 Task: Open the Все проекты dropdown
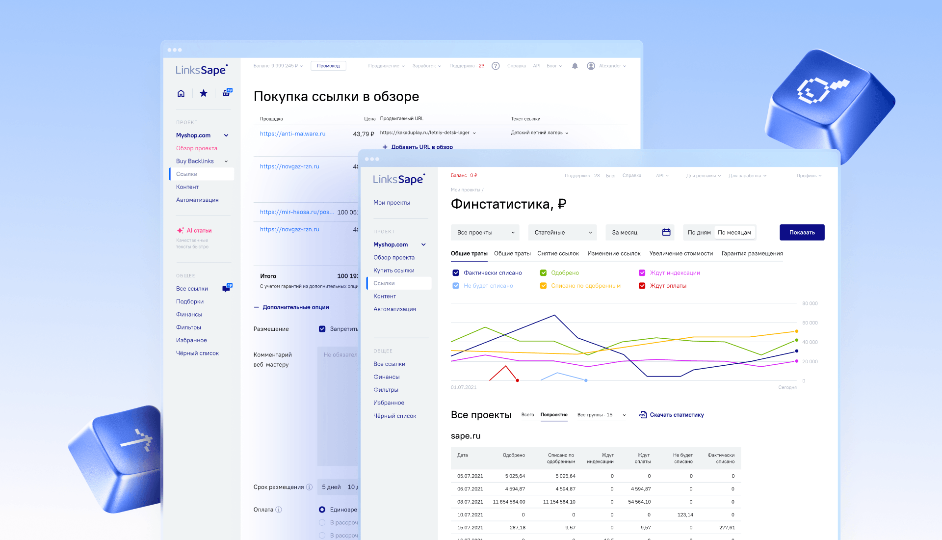485,233
